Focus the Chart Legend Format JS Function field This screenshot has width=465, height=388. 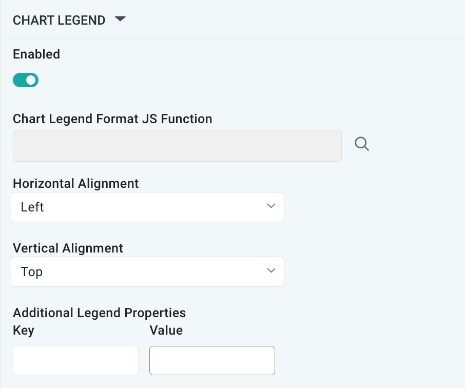[x=177, y=146]
